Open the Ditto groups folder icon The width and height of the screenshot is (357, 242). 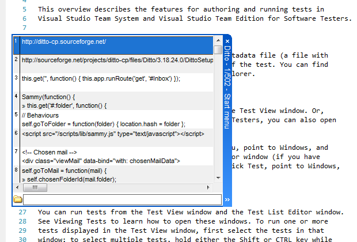pyautogui.click(x=17, y=199)
